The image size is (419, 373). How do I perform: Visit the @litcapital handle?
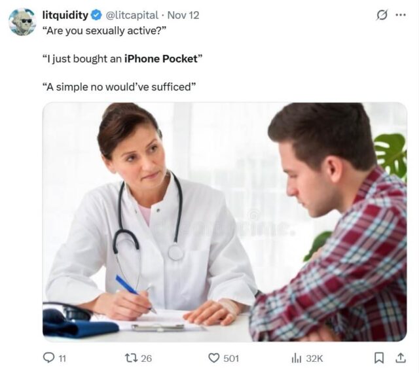132,15
